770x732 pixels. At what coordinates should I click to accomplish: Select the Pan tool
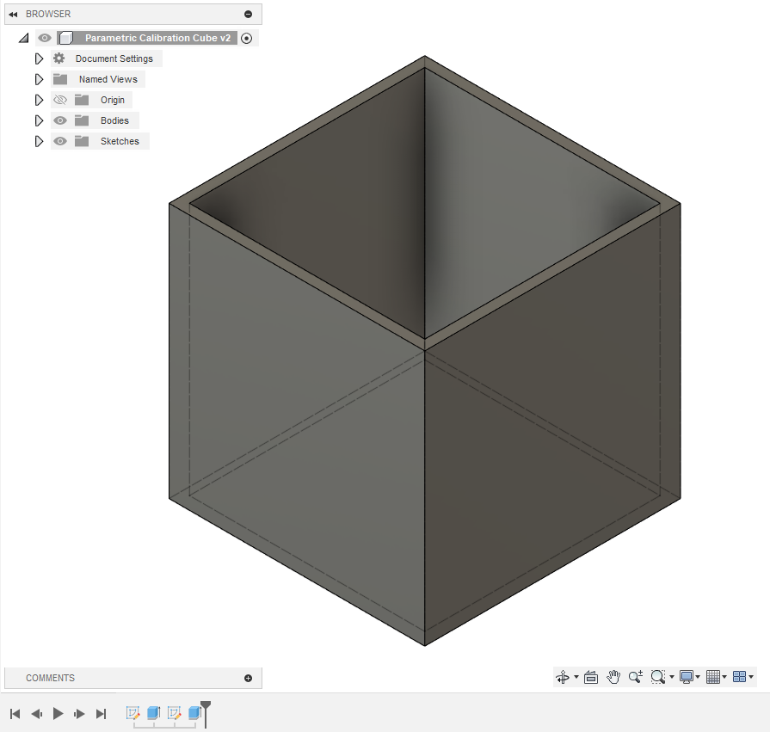[x=613, y=677]
